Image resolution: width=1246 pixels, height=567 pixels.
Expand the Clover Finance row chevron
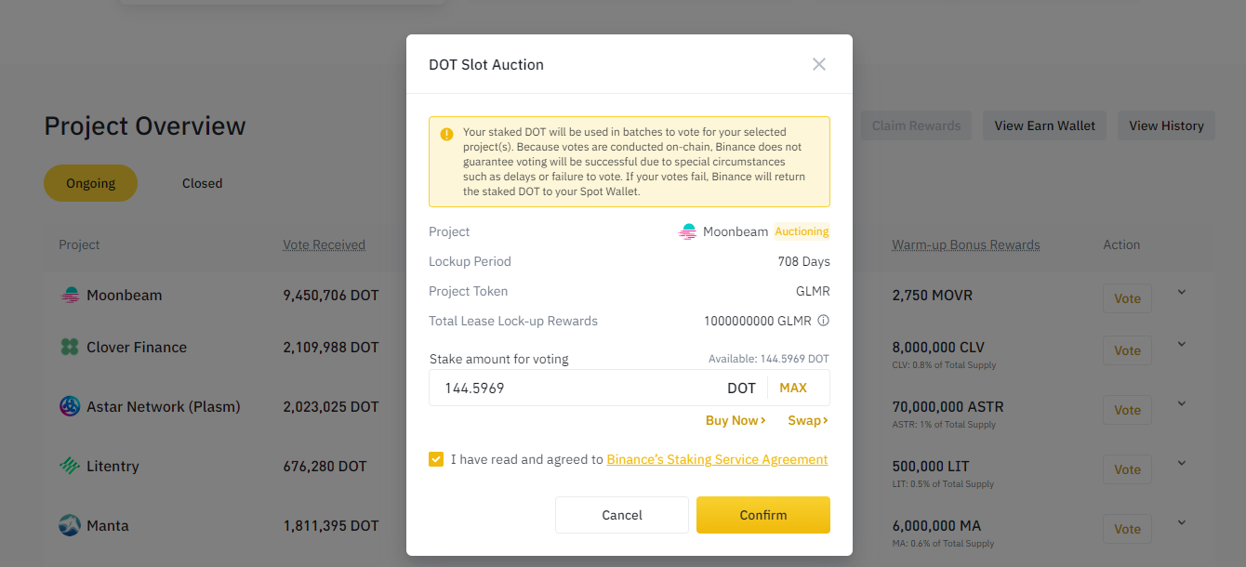(1182, 344)
